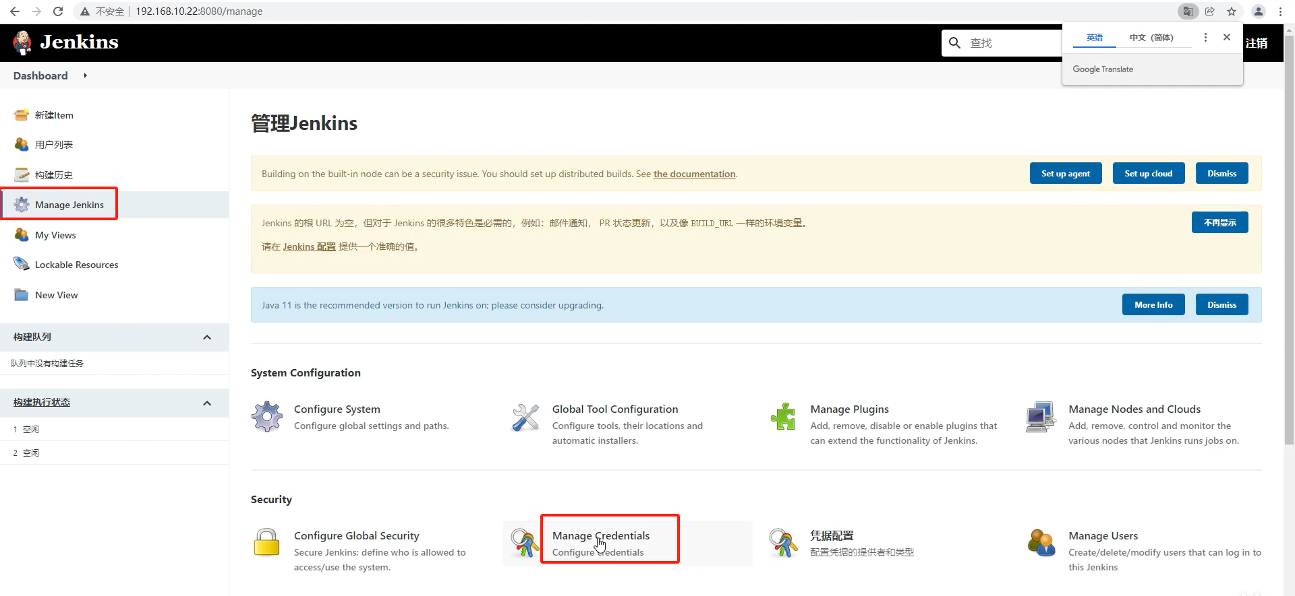Screen dimensions: 1295x596
Task: Click the not-secure warning icon in address bar
Action: [x=85, y=11]
